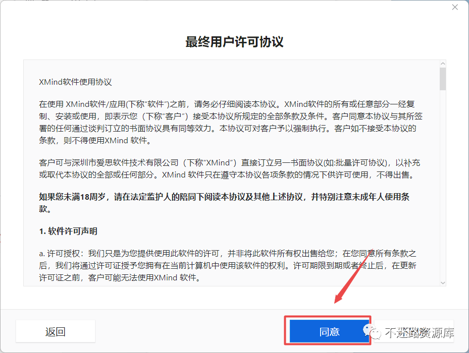Click the 1. 软件许可声明 section heading
The width and height of the screenshot is (469, 353).
click(x=68, y=231)
